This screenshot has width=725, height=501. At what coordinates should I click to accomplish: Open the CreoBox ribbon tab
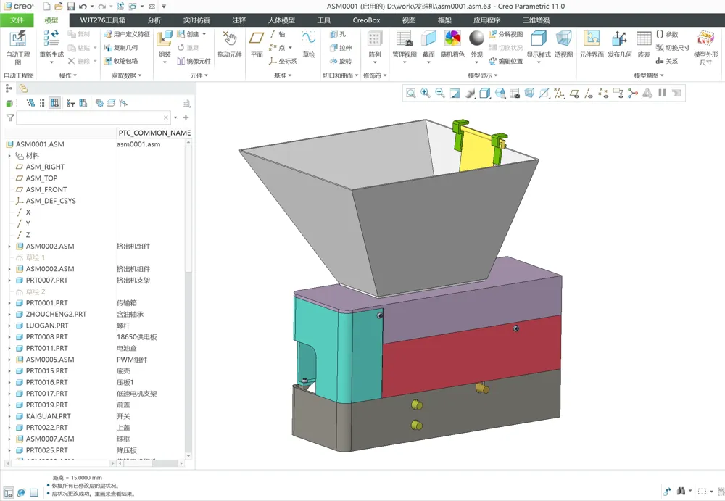[366, 20]
